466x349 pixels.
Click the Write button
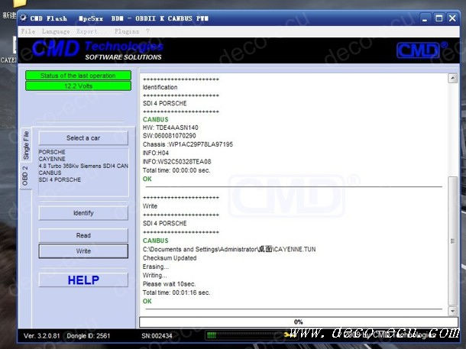83,251
